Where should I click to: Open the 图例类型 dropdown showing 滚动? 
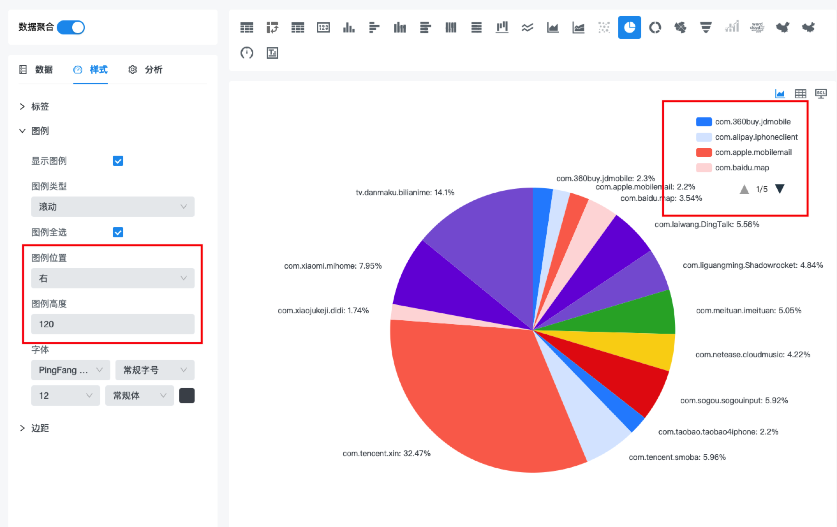point(113,206)
